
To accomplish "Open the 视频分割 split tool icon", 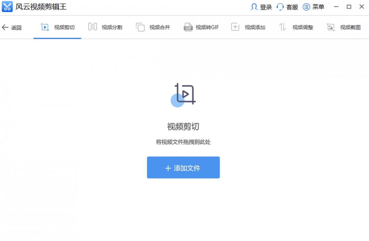I will (92, 27).
